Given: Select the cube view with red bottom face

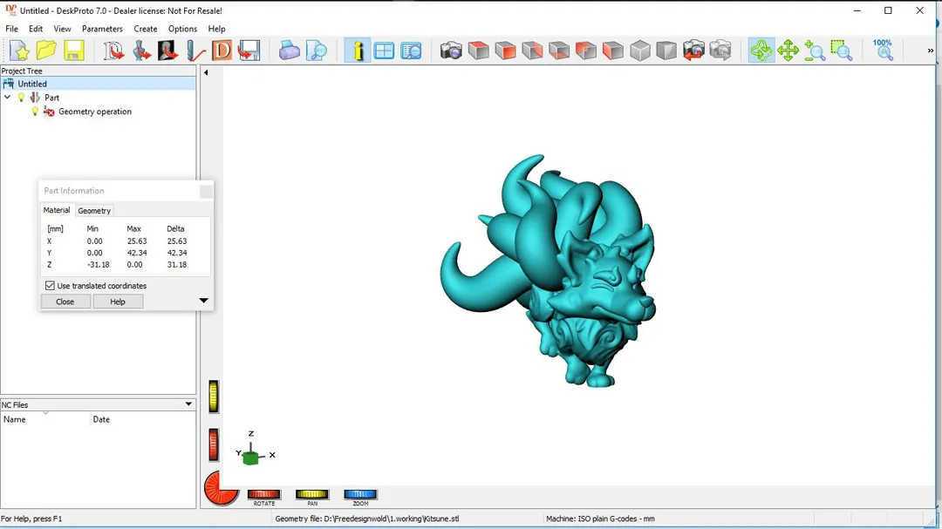Looking at the screenshot, I should click(x=559, y=51).
